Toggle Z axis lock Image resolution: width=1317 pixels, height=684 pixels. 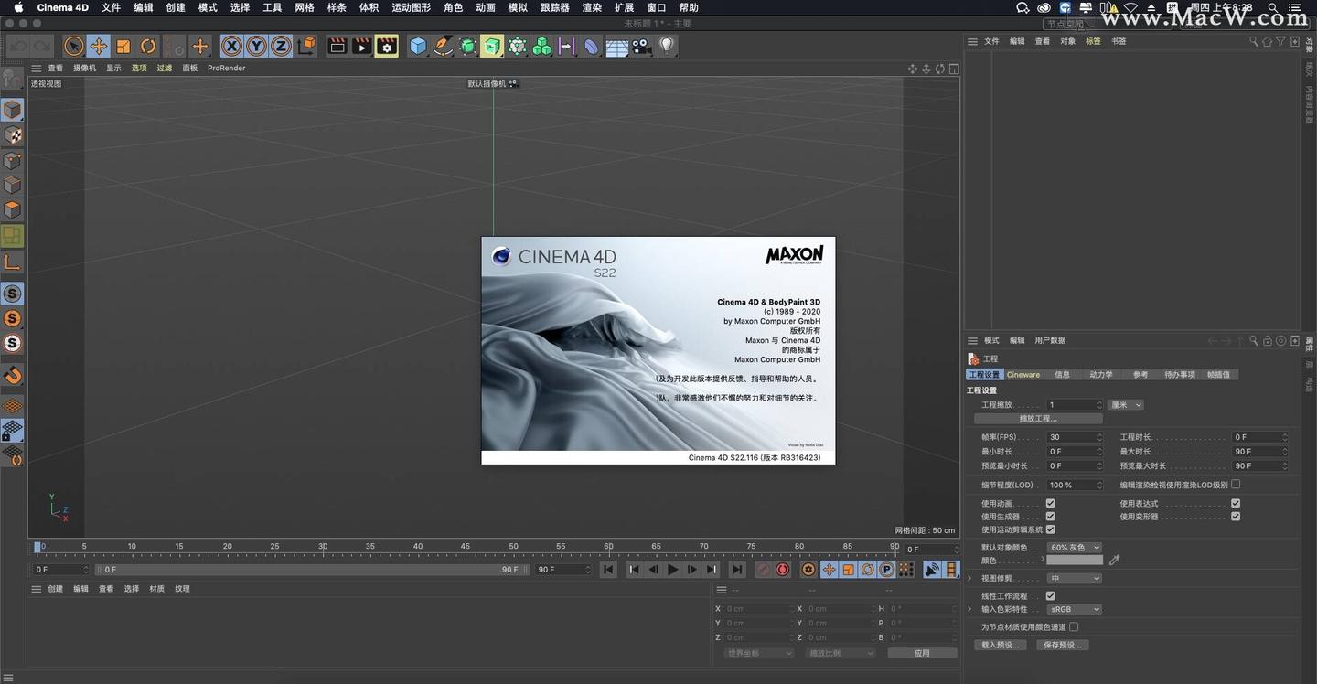coord(281,46)
